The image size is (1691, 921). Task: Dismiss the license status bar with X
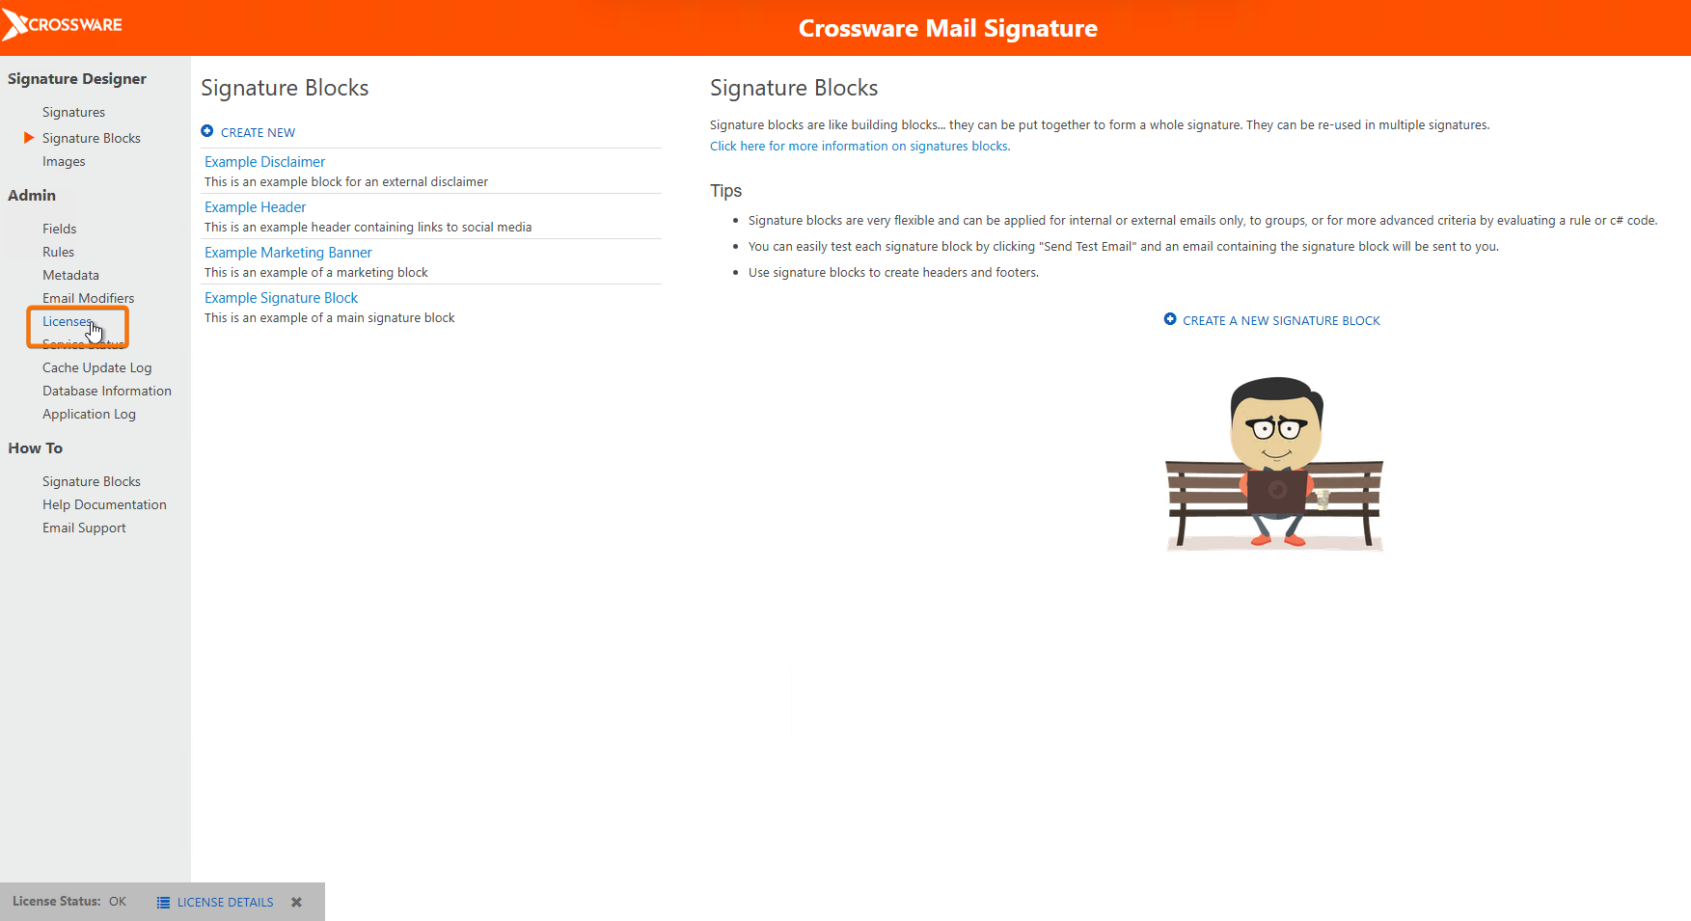click(297, 903)
